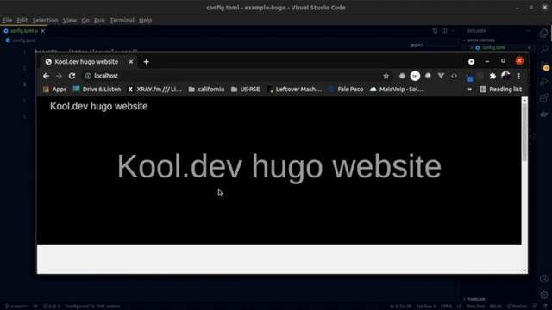The width and height of the screenshot is (552, 310).
Task: Open the errors and warnings status item
Action: click(x=52, y=307)
